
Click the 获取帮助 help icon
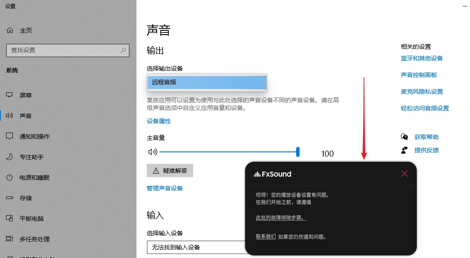(404, 136)
